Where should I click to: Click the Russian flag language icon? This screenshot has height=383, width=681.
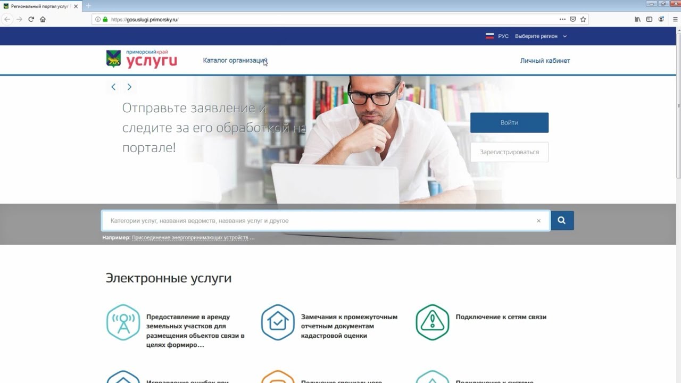[x=490, y=36]
